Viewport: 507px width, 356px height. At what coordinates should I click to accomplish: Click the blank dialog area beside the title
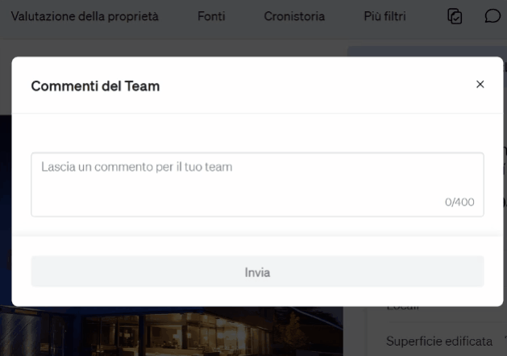322,85
